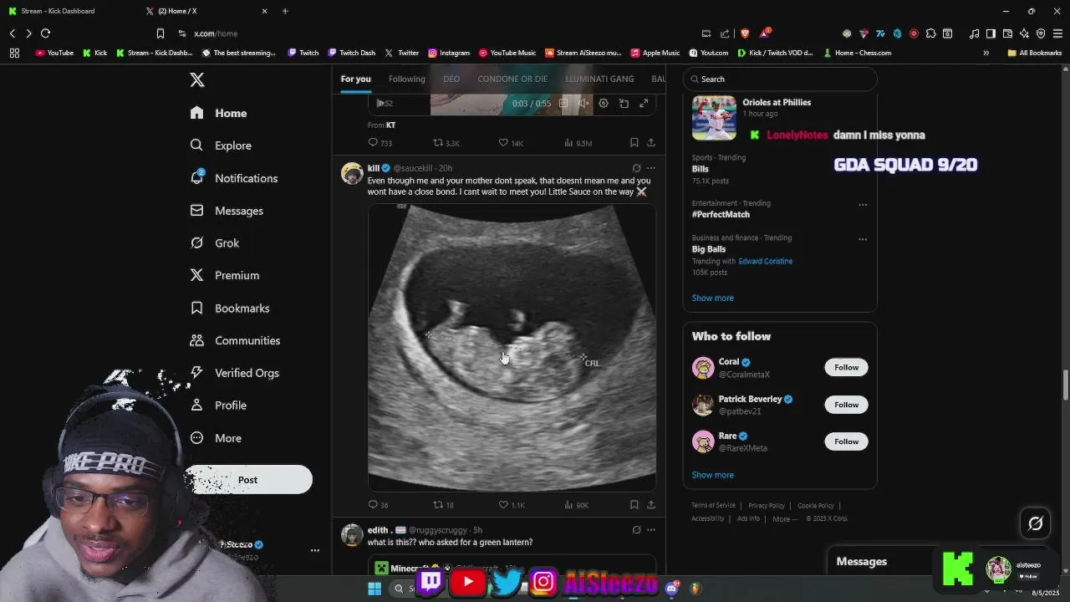Image resolution: width=1070 pixels, height=602 pixels.
Task: Open more options on edith's post
Action: pyautogui.click(x=651, y=530)
